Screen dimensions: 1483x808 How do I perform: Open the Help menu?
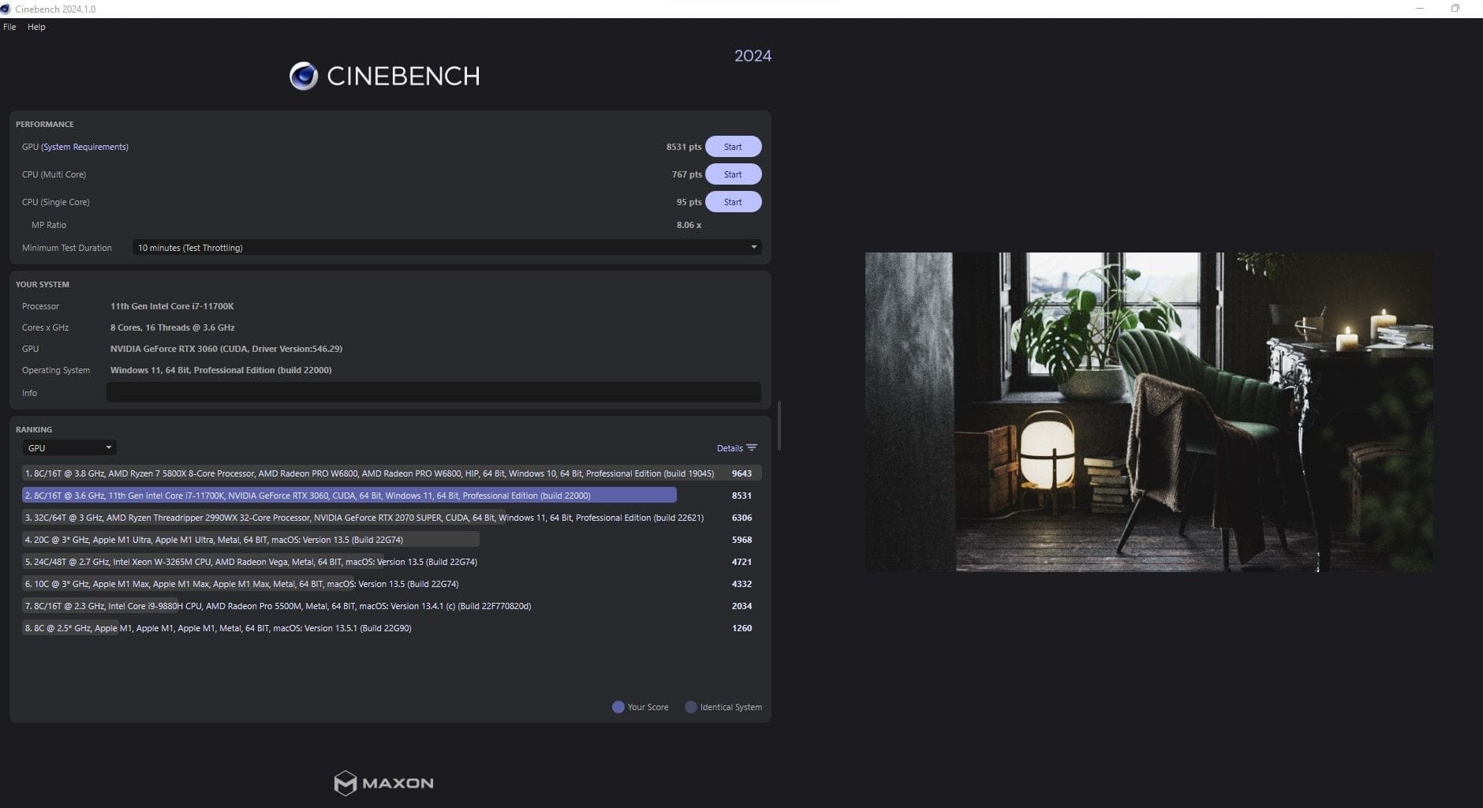[36, 27]
